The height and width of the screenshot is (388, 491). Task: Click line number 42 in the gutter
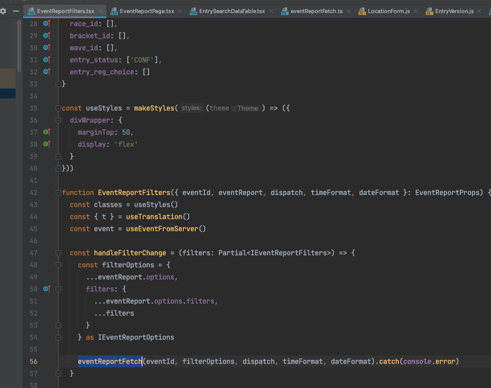[34, 192]
